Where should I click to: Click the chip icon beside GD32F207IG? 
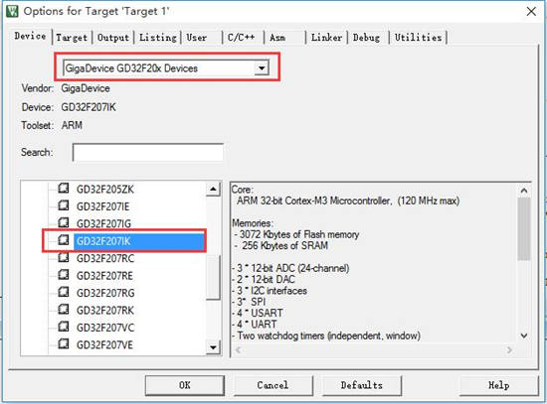(64, 222)
